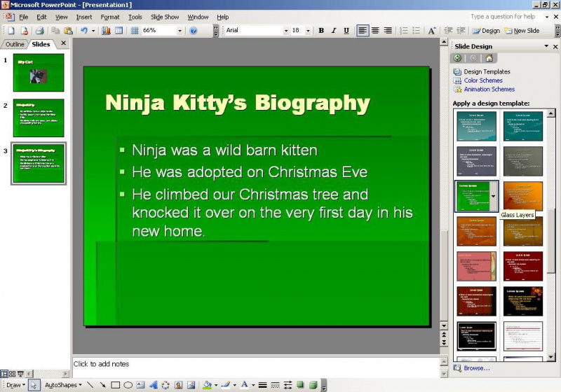Open the Slide Show menu

pos(165,17)
